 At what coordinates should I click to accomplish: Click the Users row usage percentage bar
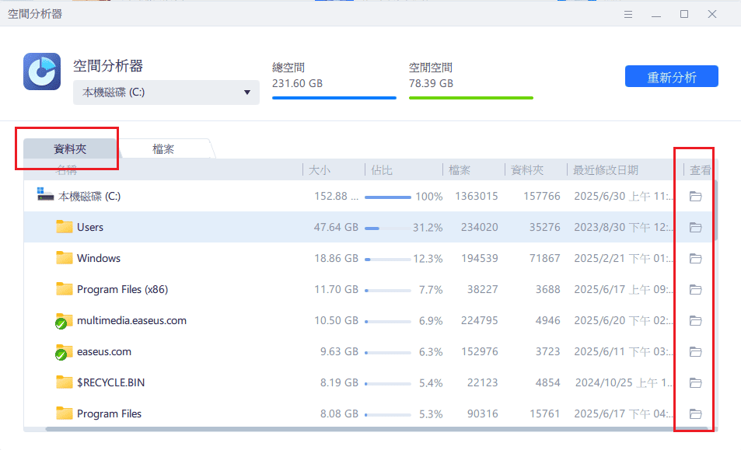coord(387,228)
